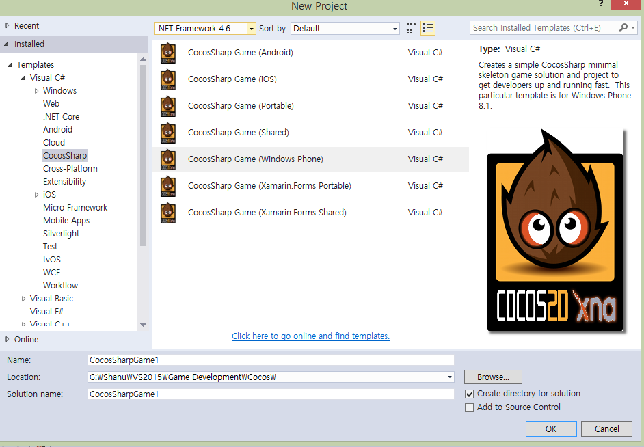Select the Micro Framework category
This screenshot has height=447, width=644.
75,208
